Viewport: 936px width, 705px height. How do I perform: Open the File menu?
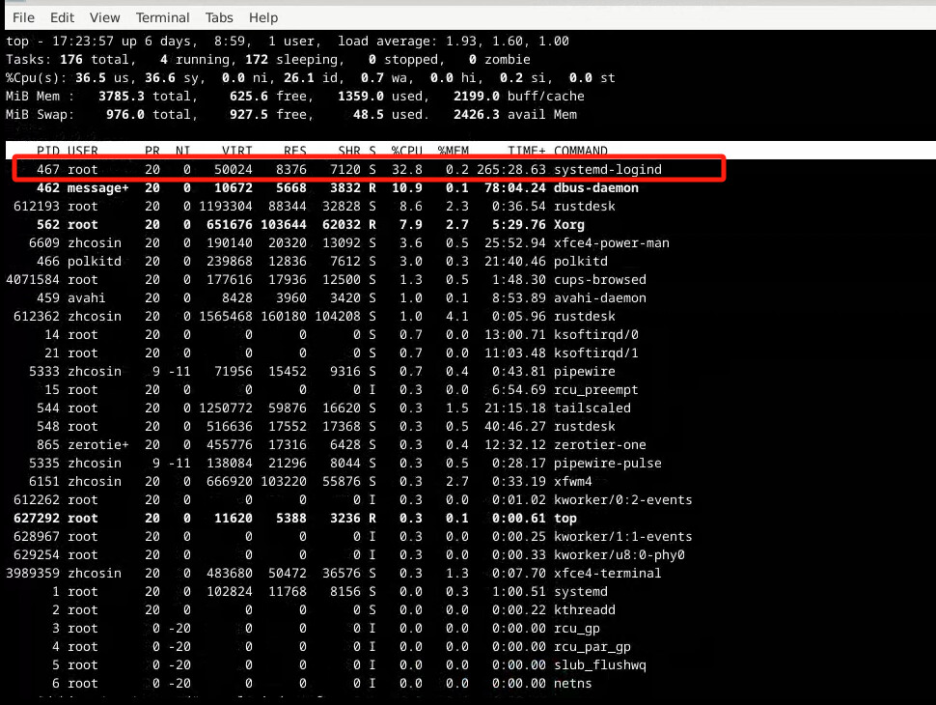point(24,17)
